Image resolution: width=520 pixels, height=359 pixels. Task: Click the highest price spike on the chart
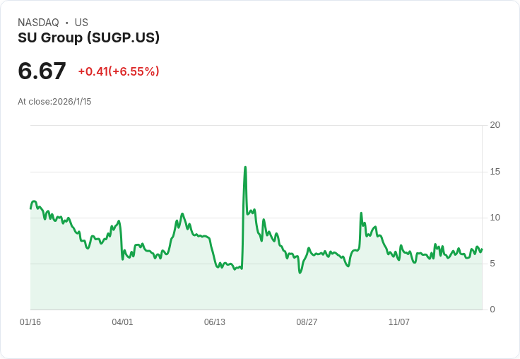(x=245, y=167)
